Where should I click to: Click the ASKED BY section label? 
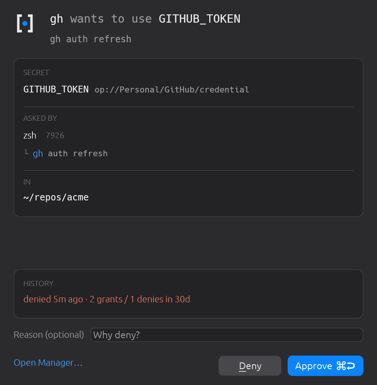tap(40, 119)
